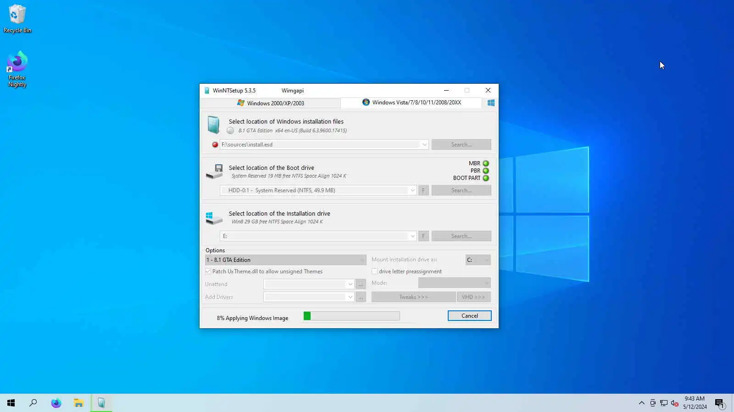Click the PBR green status light
Screen dimensions: 734x412
coord(486,171)
